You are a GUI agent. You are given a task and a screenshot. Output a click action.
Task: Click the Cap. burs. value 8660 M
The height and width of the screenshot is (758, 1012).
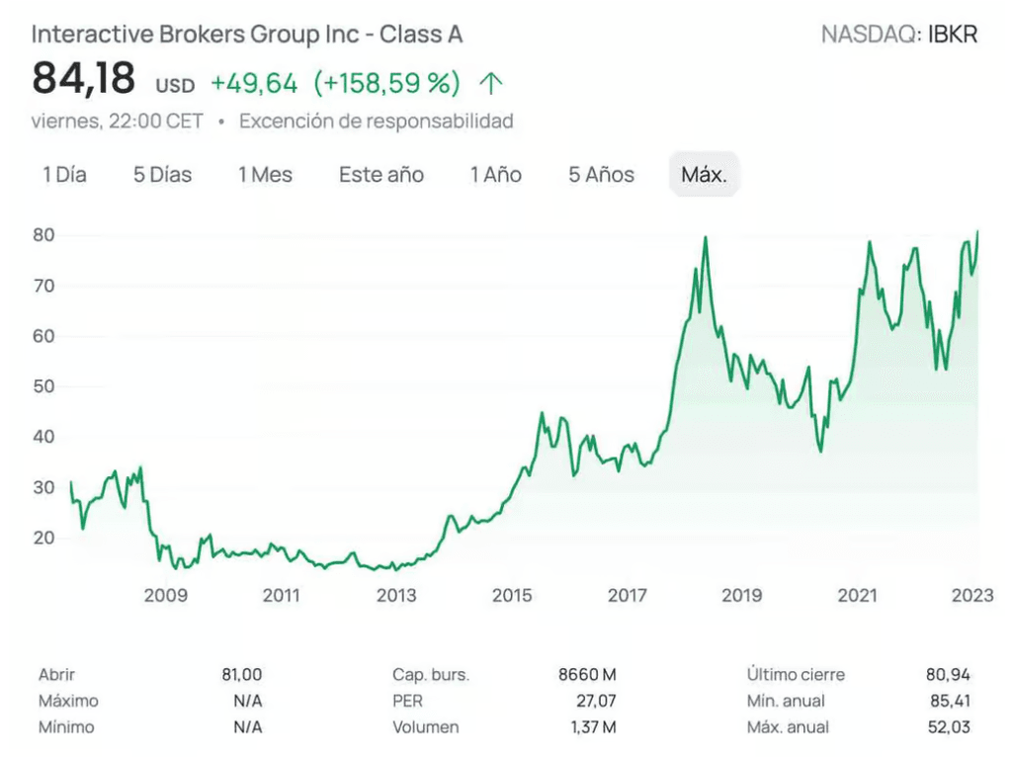[x=587, y=675]
